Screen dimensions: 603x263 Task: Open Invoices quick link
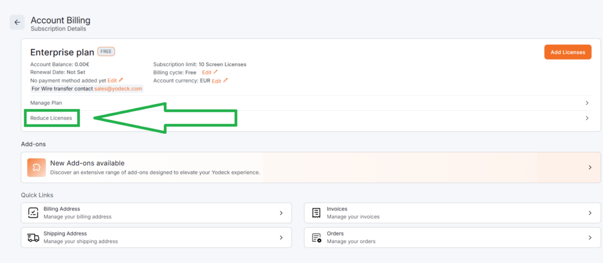coord(337,209)
